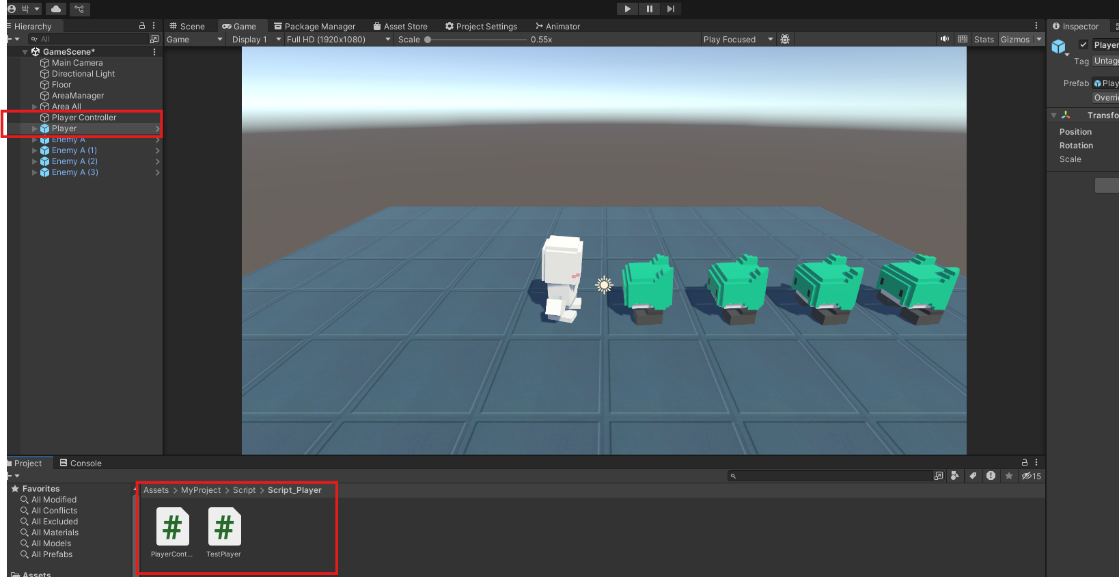Open the Hierarchy search-in-window icon
The height and width of the screenshot is (577, 1119).
[154, 39]
